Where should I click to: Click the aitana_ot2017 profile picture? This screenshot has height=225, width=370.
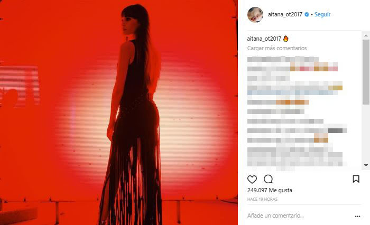click(255, 15)
